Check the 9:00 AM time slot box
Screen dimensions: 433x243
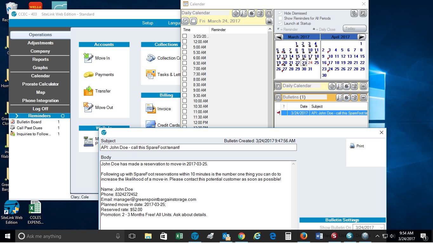[184, 90]
